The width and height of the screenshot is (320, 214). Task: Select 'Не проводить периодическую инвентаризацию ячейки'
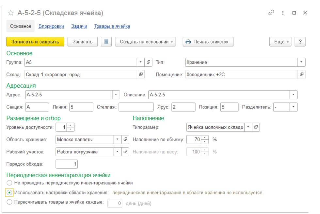(9, 183)
